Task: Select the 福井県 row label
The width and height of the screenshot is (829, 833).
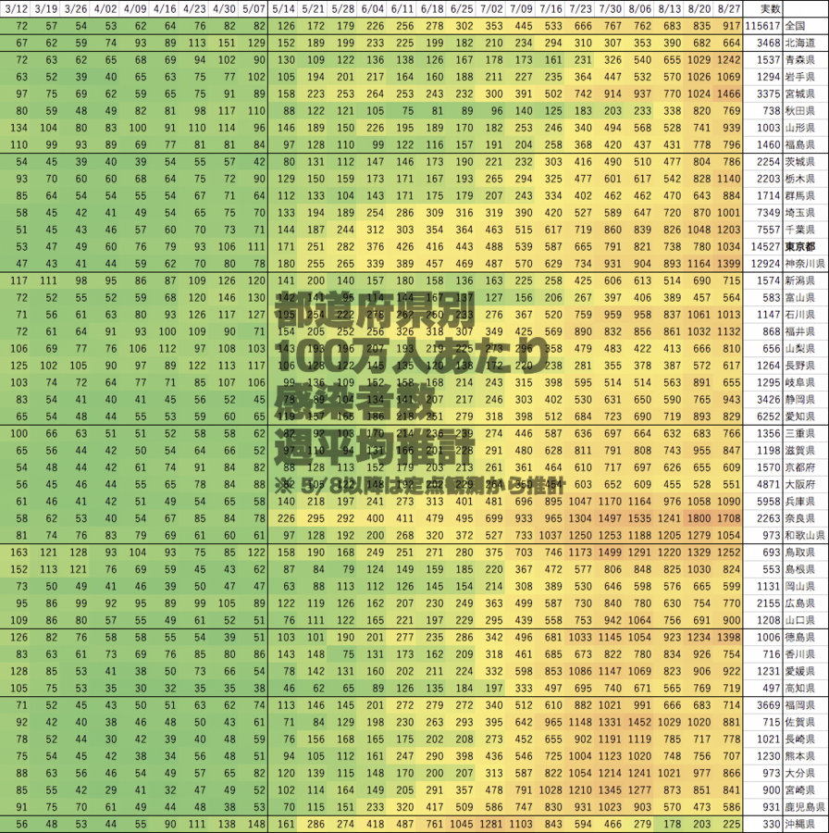Action: tap(799, 331)
